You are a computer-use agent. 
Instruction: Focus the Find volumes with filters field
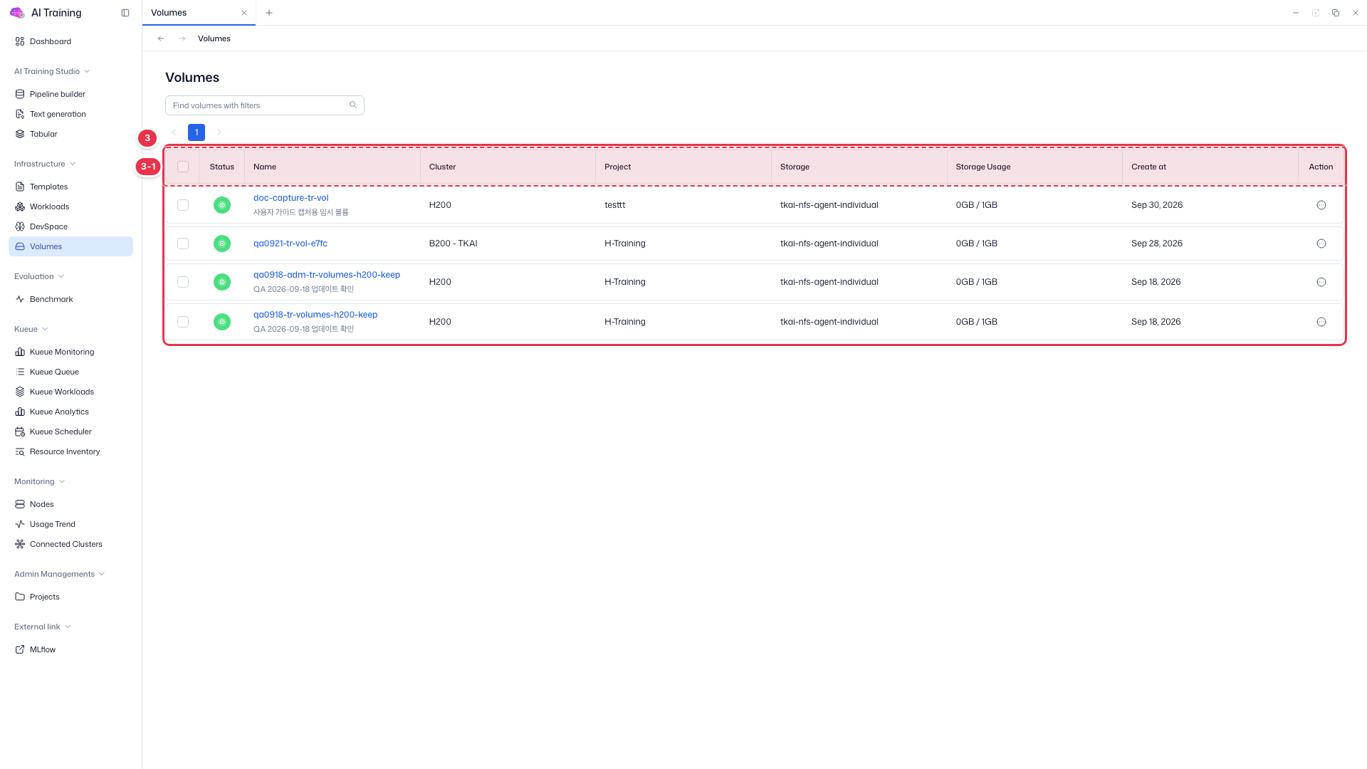click(265, 105)
